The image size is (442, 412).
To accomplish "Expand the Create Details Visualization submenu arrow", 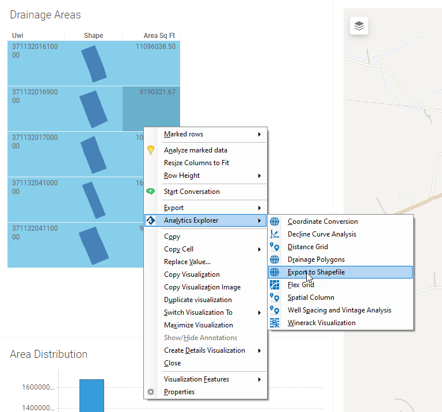I will click(x=260, y=351).
